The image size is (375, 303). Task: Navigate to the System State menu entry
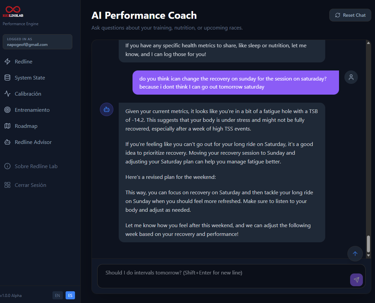(30, 78)
